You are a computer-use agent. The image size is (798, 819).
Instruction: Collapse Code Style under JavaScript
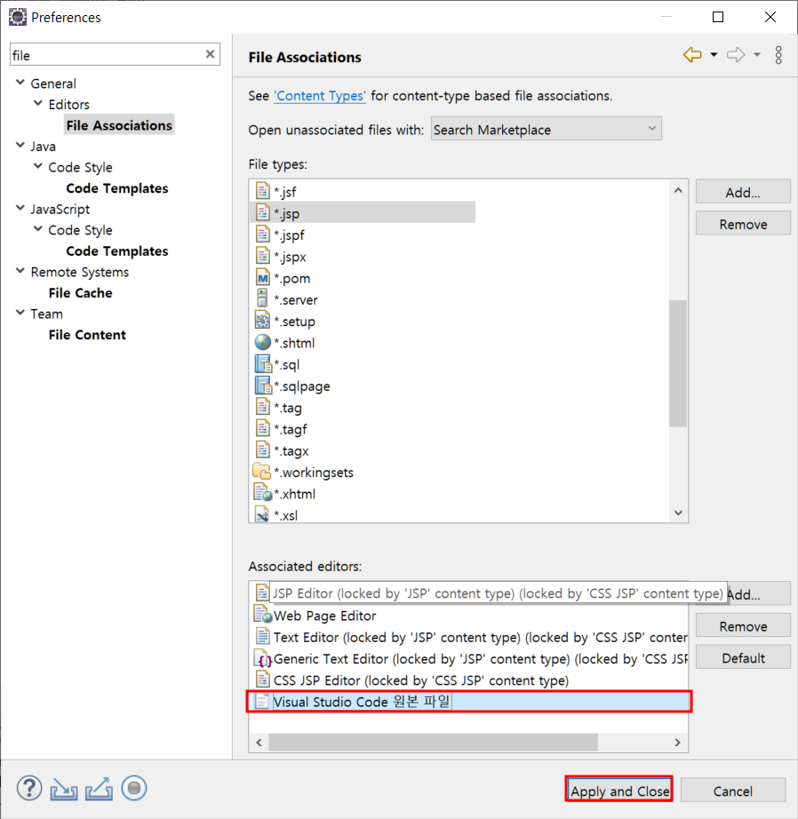(x=38, y=229)
